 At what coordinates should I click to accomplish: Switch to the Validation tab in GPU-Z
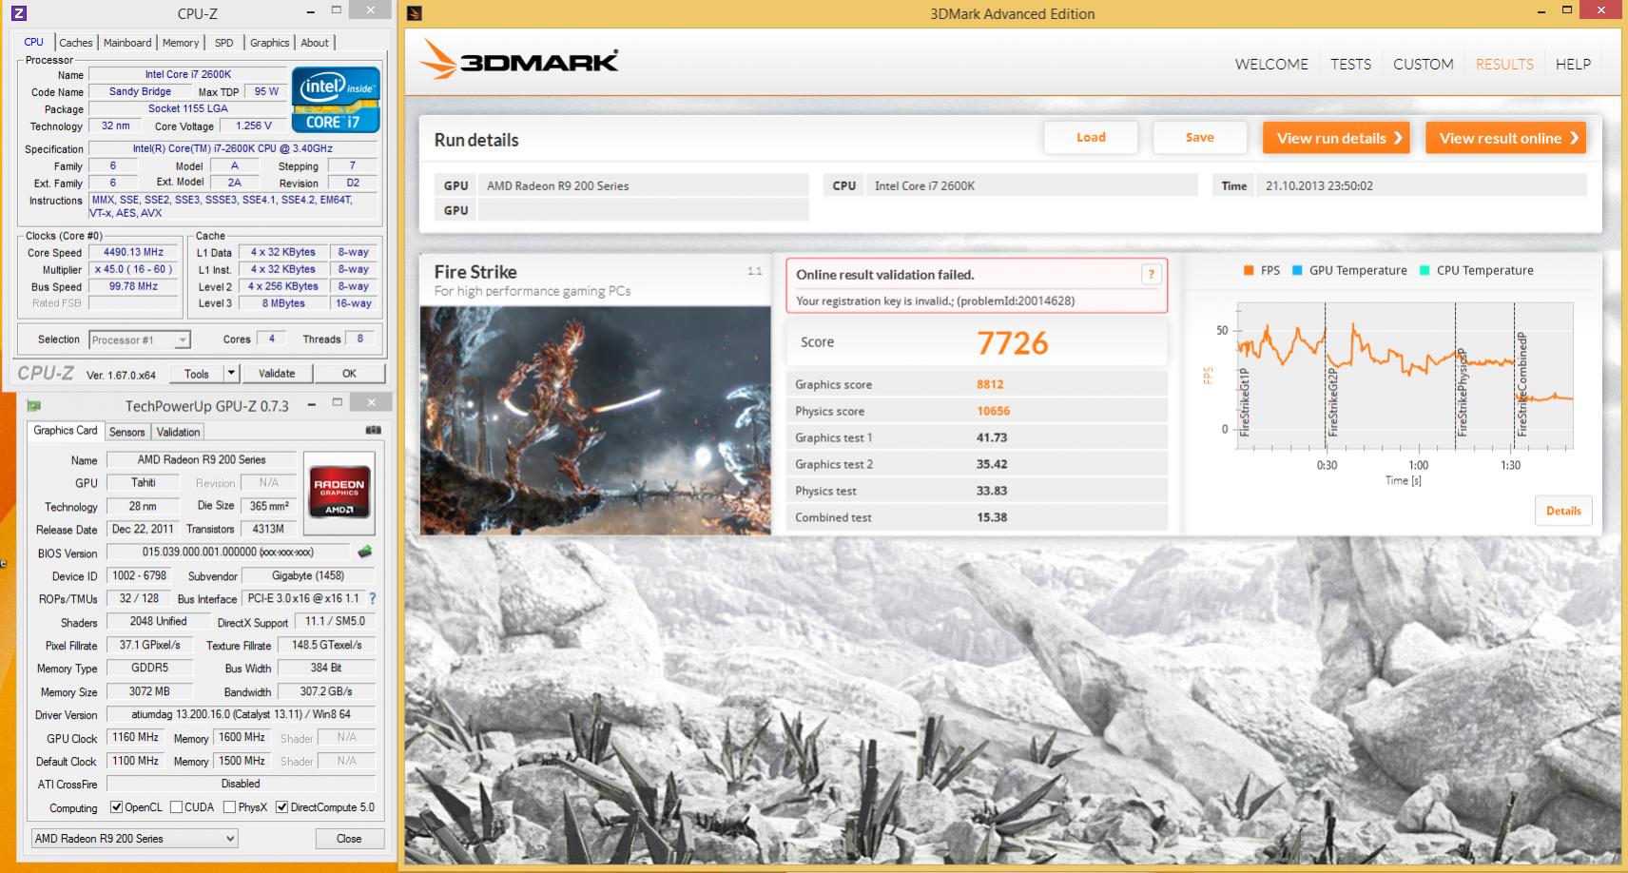coord(178,432)
